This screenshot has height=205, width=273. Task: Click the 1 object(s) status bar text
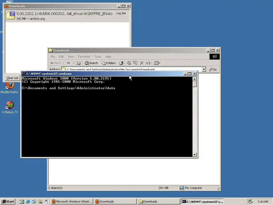[x=55, y=188]
